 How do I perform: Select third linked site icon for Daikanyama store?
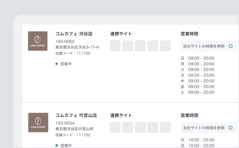click(x=140, y=127)
